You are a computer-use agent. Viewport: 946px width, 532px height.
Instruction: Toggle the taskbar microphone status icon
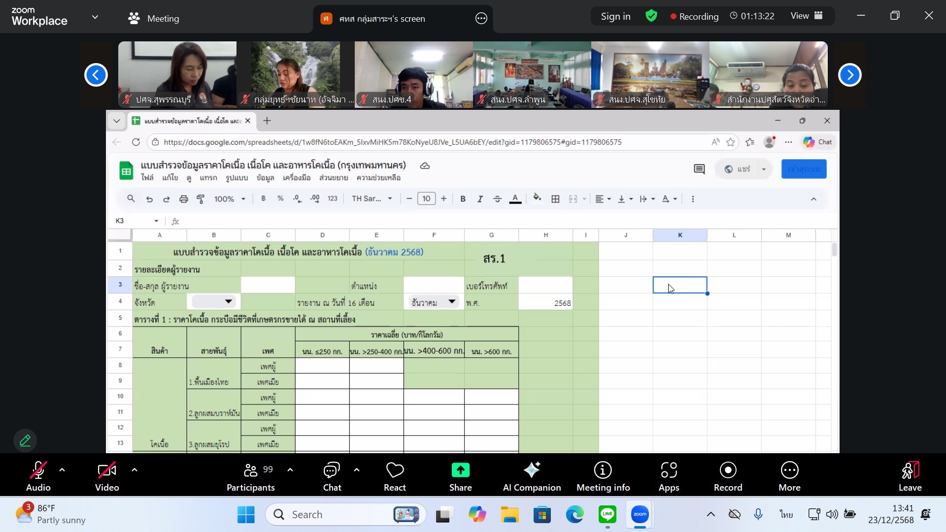pos(758,515)
